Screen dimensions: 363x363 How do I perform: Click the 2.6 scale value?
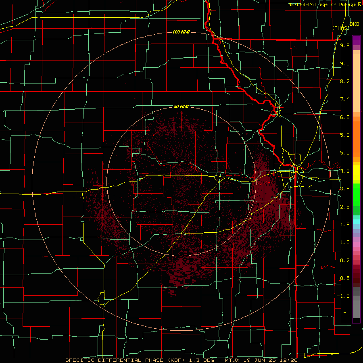[345, 207]
